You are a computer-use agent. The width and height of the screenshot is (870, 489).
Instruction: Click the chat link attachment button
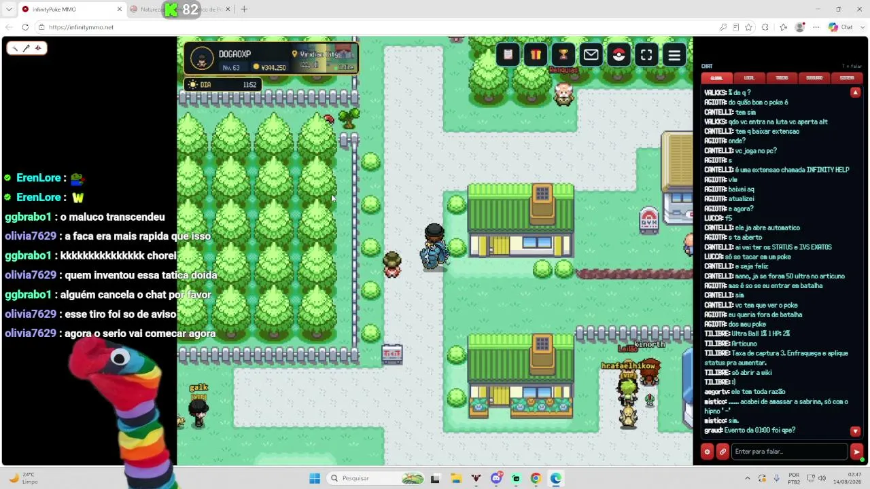click(723, 452)
